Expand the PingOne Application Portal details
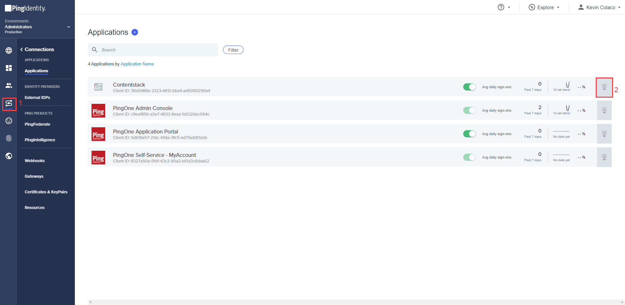Viewport: 625px width, 305px height. (604, 134)
